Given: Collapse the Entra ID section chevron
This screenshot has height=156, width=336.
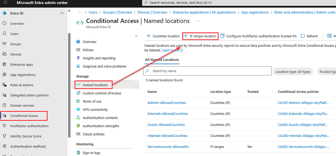Looking at the screenshot, I should point(62,13).
